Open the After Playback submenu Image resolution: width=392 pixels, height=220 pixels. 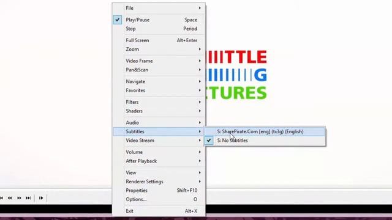tap(159, 161)
